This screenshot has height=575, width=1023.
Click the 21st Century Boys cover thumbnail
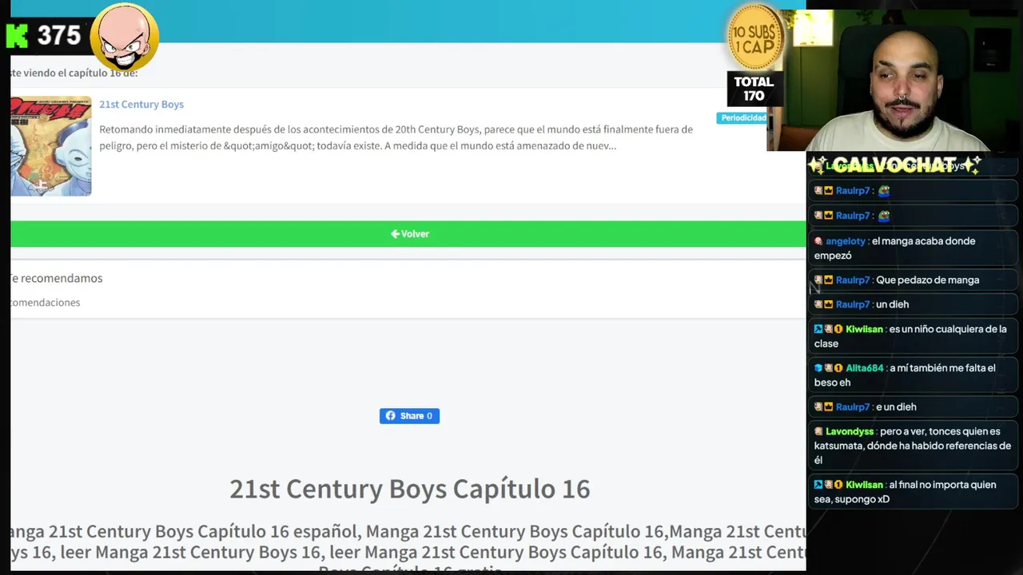click(51, 146)
